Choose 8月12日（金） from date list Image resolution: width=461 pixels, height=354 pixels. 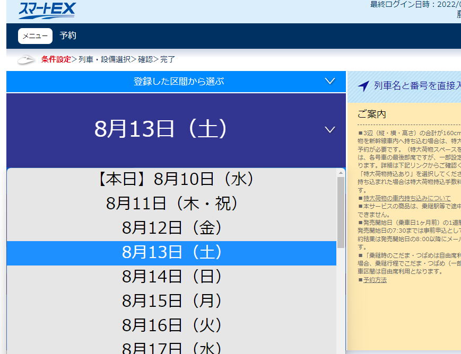(x=171, y=228)
